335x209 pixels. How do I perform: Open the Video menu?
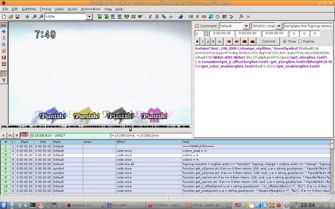[x=59, y=9]
